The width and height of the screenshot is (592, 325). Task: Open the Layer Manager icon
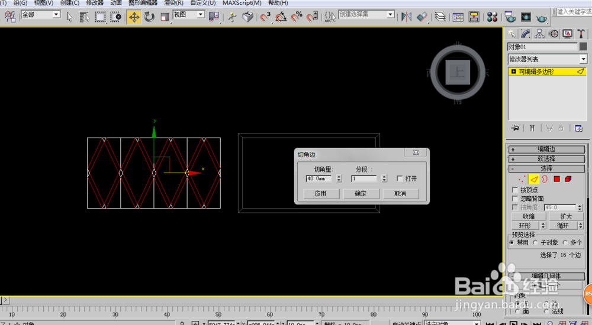(440, 17)
